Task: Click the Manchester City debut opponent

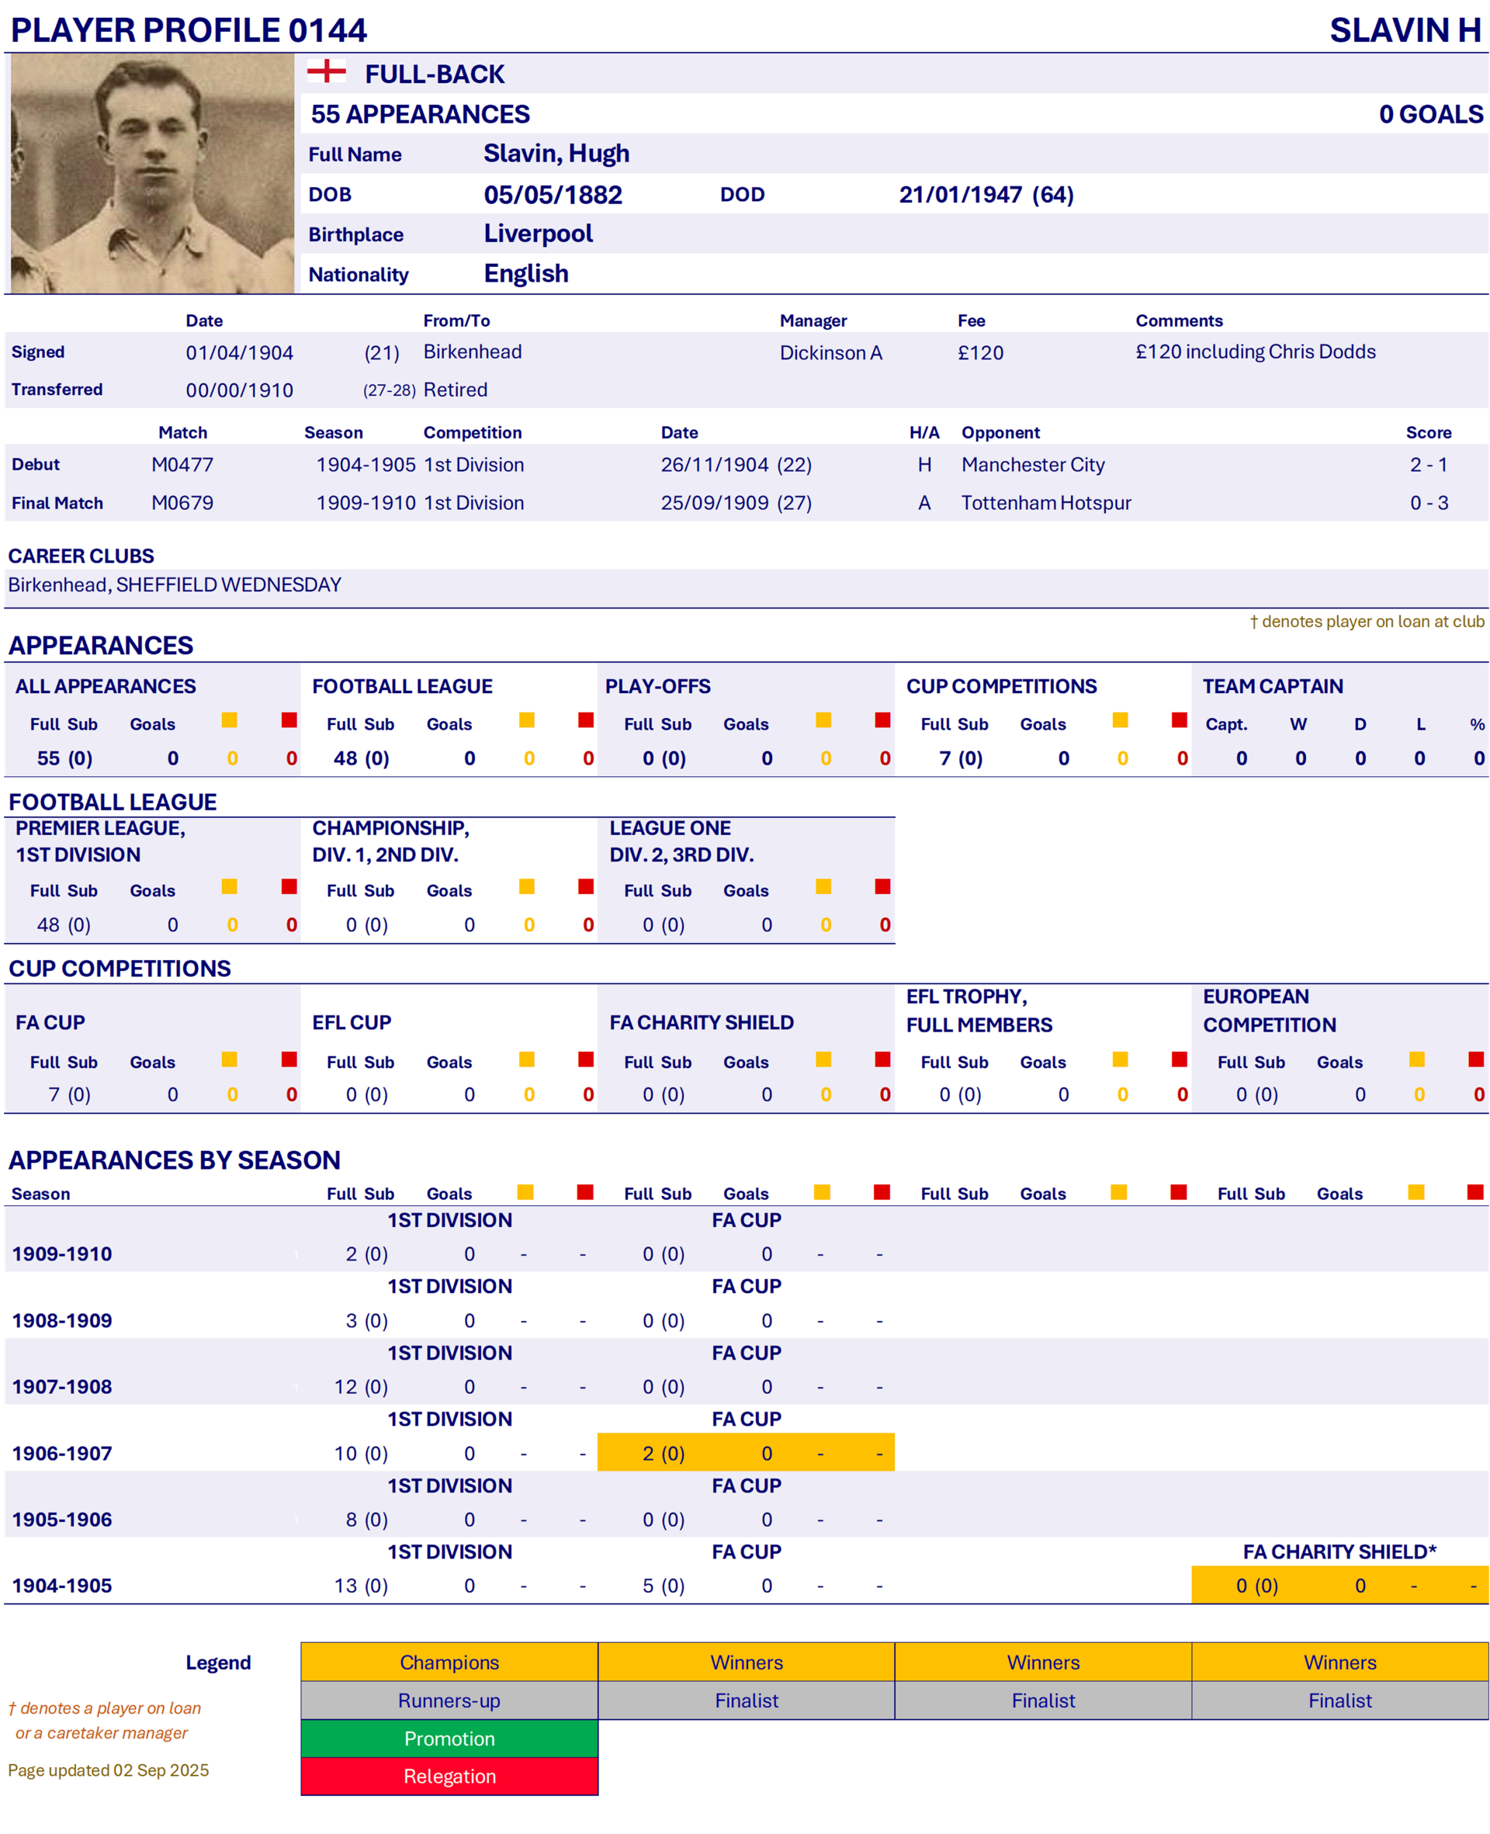Action: [x=1033, y=464]
